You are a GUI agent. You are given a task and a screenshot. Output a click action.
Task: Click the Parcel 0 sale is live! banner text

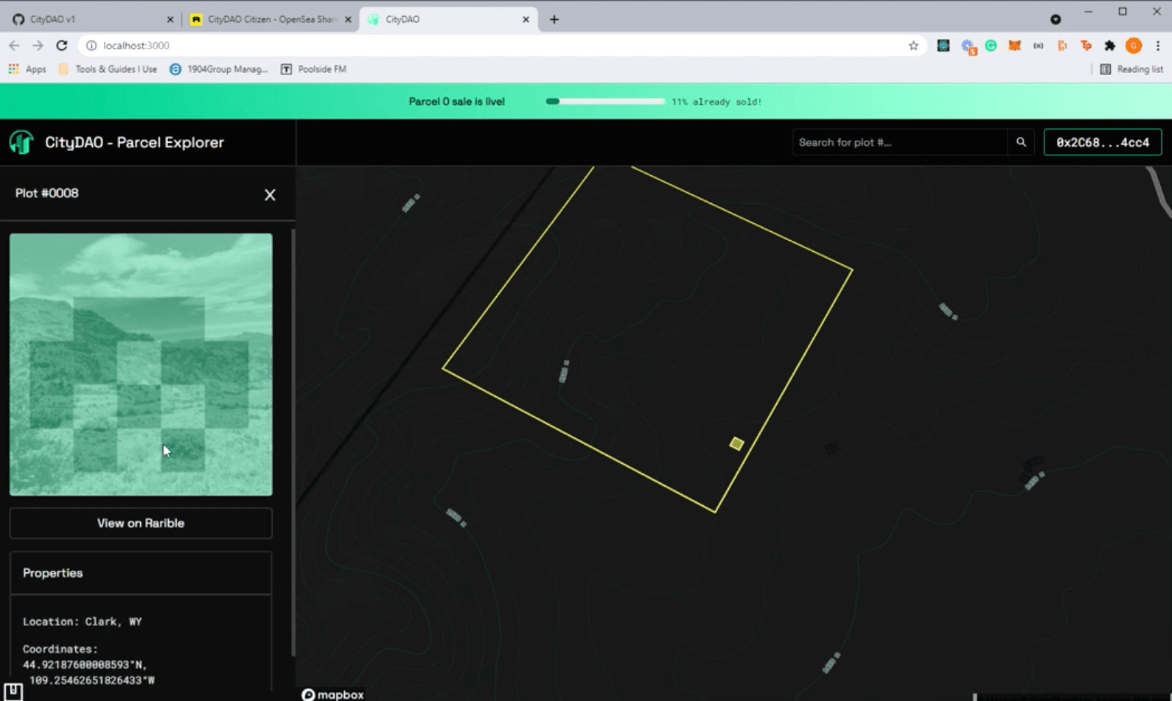tap(457, 102)
